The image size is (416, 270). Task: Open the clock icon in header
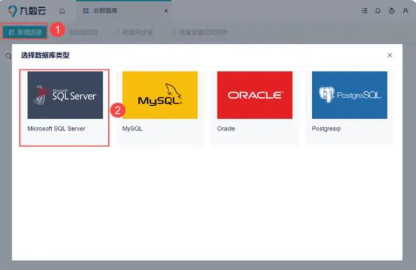tap(391, 11)
